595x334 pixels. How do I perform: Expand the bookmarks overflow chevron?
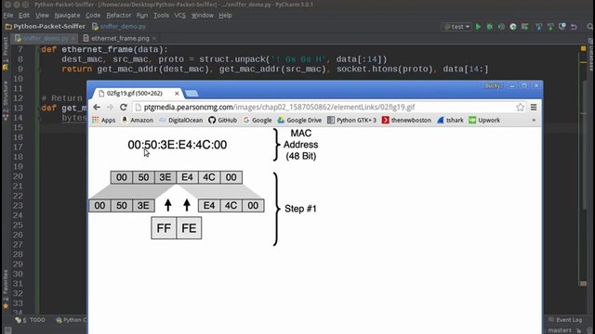534,120
